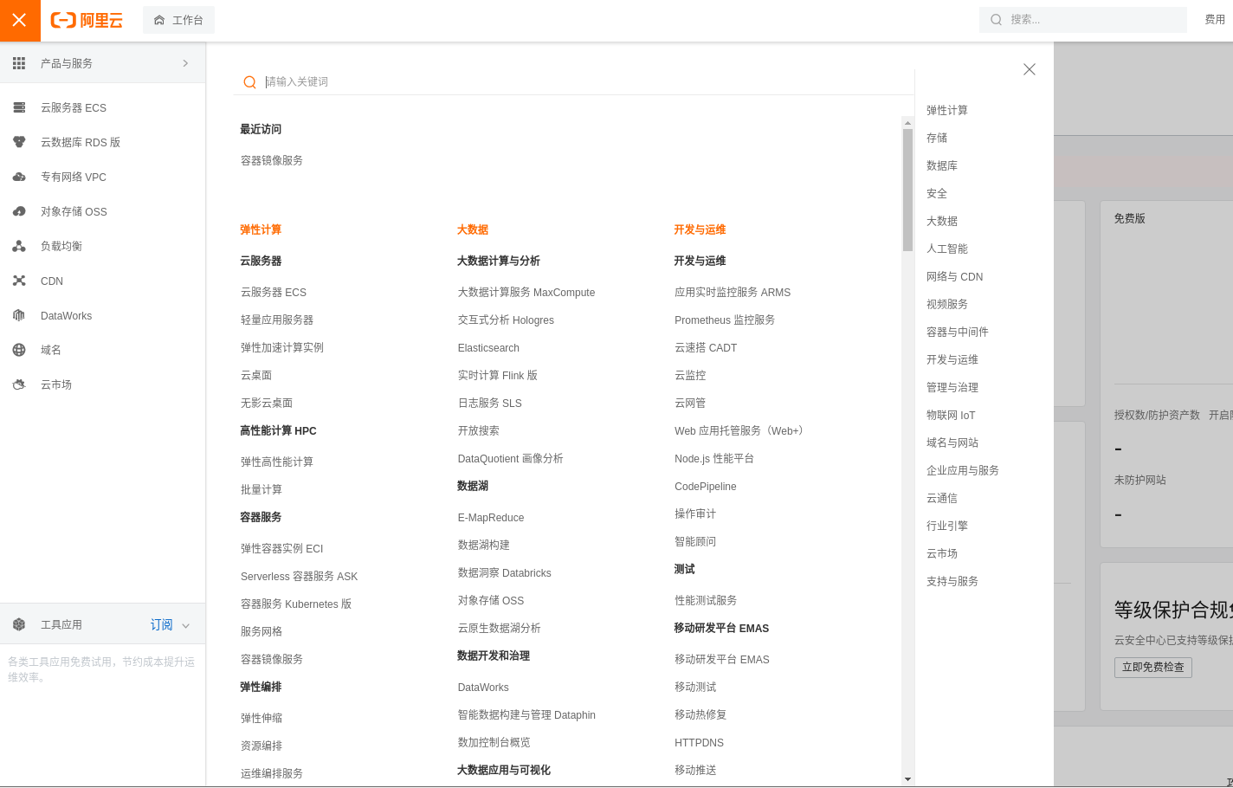Expand 产品与服务 with the chevron arrow
Screen dimensions: 1233x788
[185, 63]
